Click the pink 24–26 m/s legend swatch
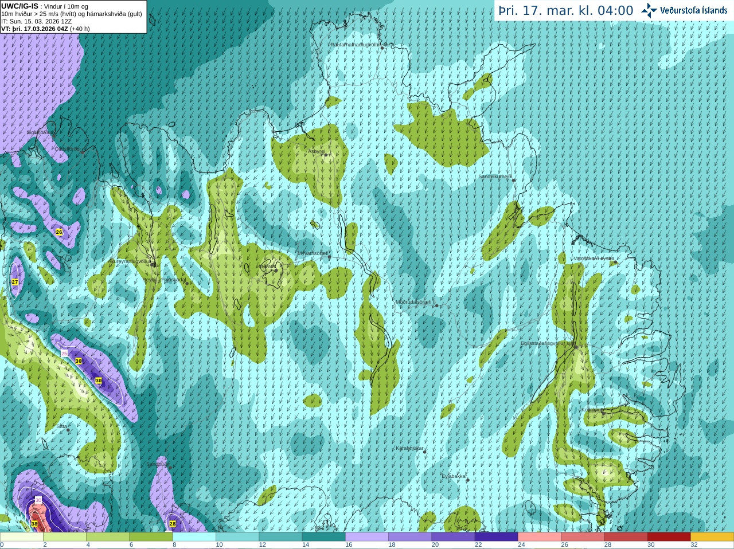 (539, 537)
